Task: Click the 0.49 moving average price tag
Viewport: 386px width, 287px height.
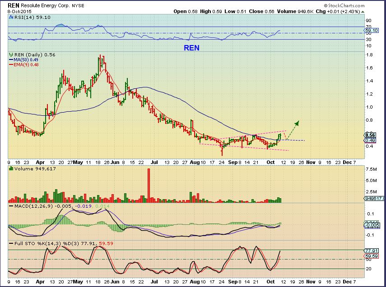Action: click(x=371, y=140)
